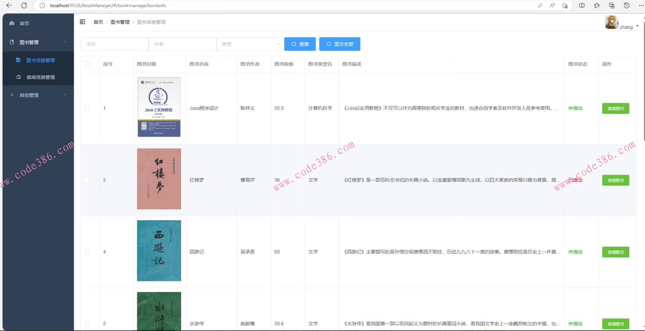Check the checkbox for Java程序设计 row
Viewport: 645px width, 331px height.
pyautogui.click(x=86, y=108)
